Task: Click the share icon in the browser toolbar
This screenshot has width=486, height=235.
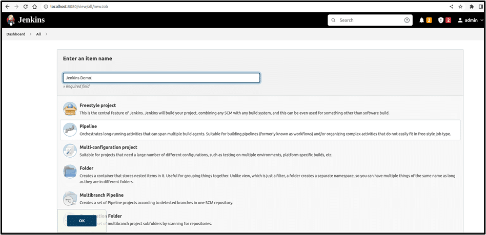Action: click(x=451, y=7)
